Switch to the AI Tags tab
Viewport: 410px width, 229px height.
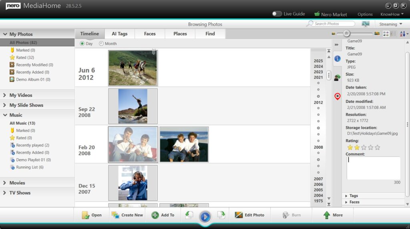click(x=120, y=34)
